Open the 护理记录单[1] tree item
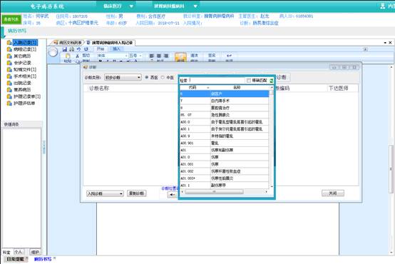The image size is (395, 264). 27,96
